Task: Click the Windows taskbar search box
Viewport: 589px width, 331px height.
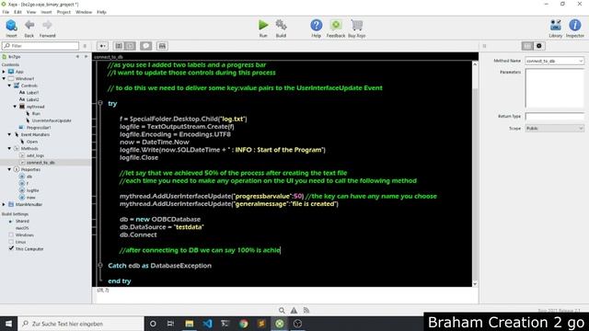Action: 81,324
